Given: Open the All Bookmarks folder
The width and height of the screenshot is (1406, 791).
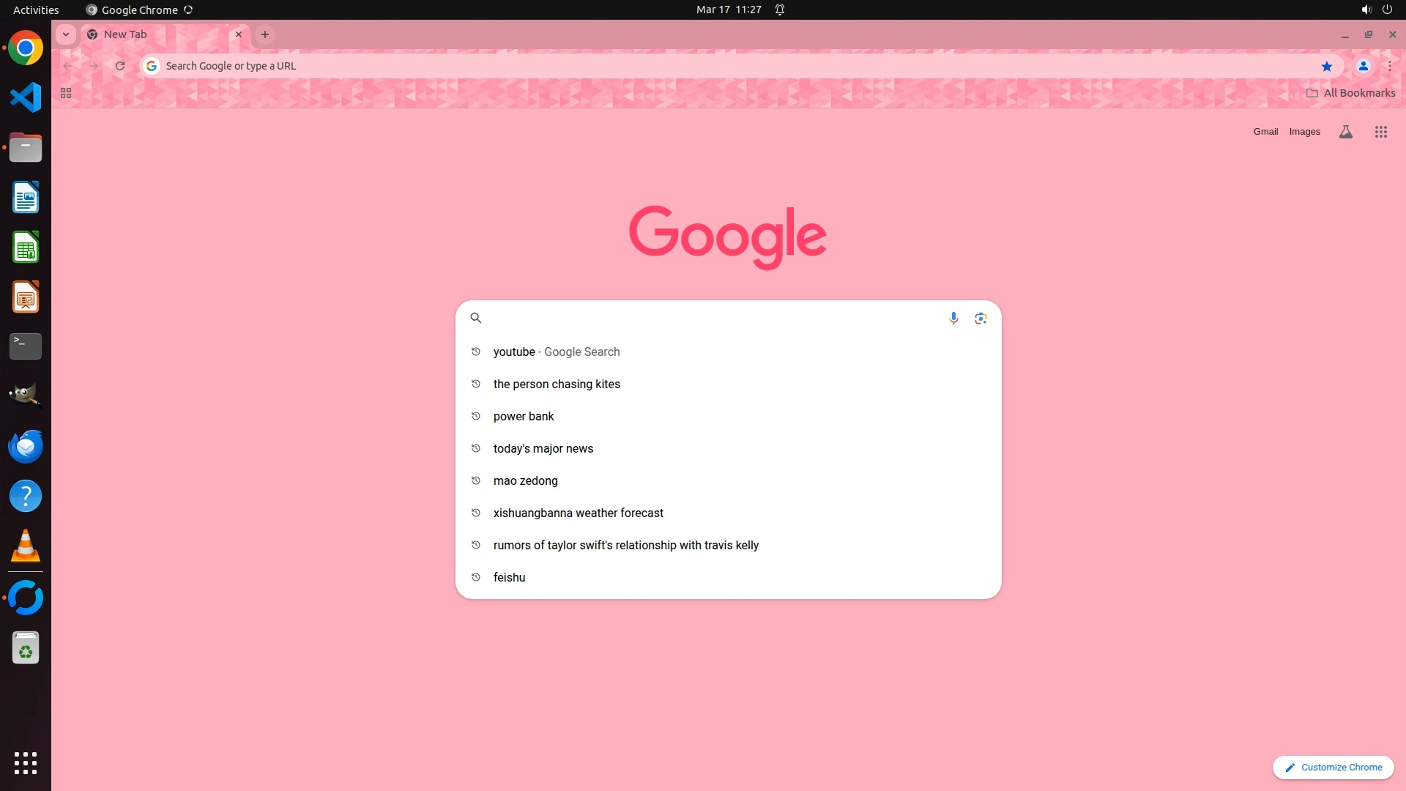Looking at the screenshot, I should (x=1350, y=93).
